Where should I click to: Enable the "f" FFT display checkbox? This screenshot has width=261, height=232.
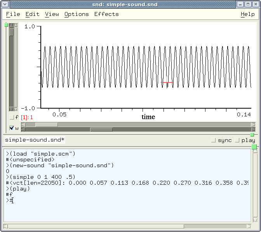coord(12,117)
